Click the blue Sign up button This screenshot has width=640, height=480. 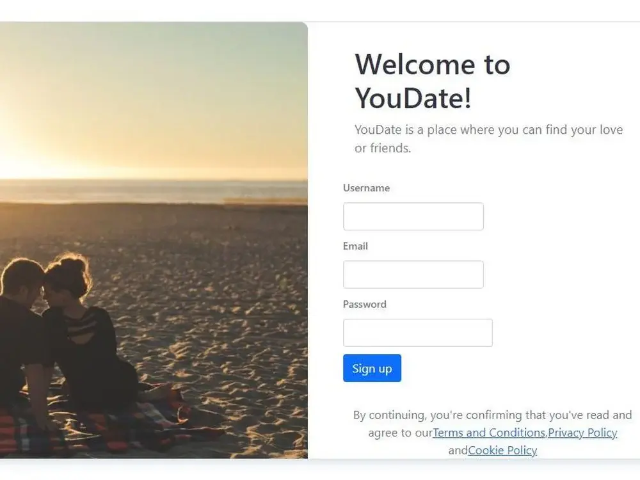coord(372,368)
